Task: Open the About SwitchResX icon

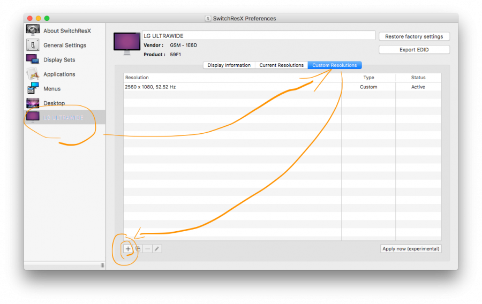Action: coord(33,30)
